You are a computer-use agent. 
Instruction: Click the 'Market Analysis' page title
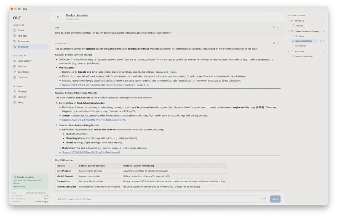(77, 16)
